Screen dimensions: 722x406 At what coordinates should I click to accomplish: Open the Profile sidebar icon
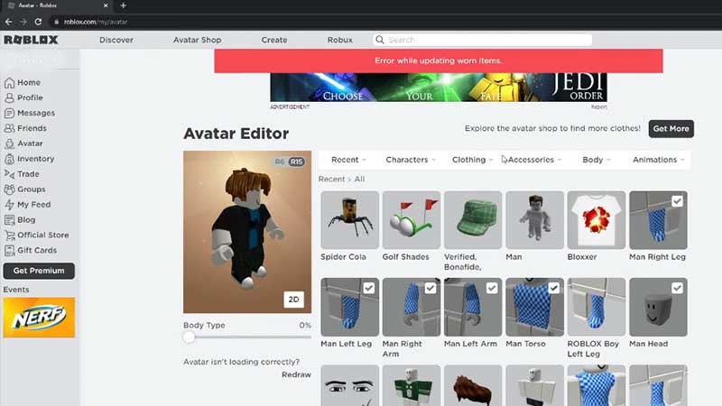tap(9, 98)
